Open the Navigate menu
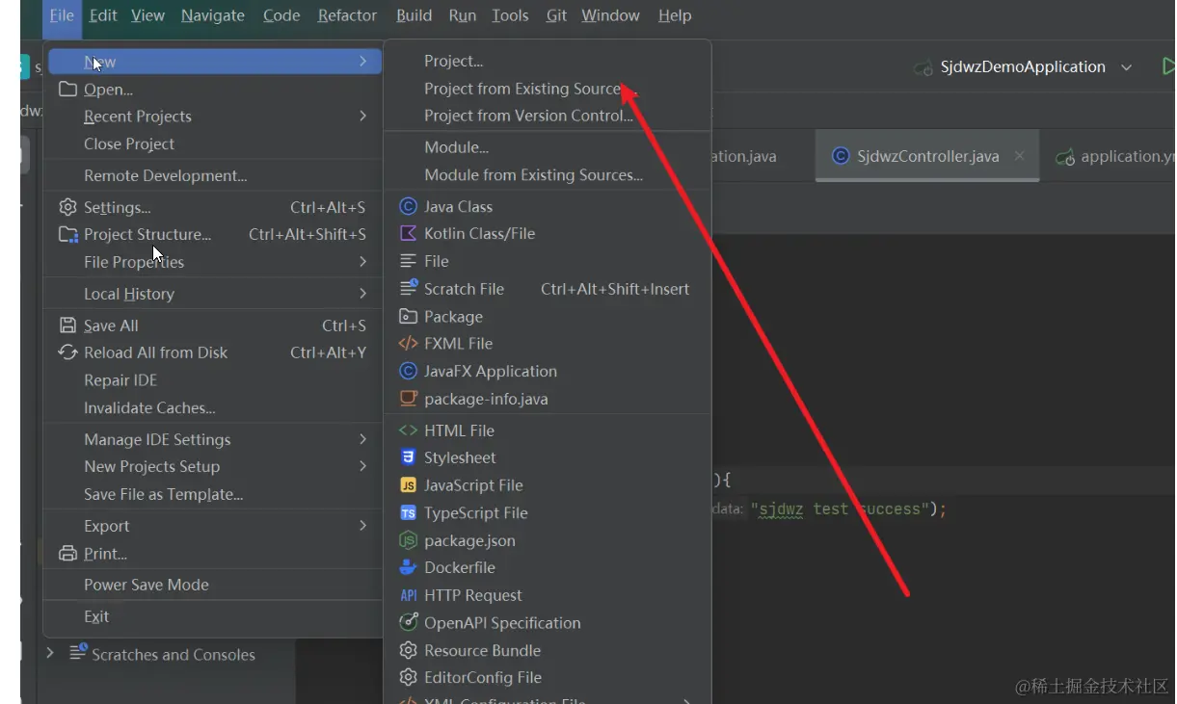Image resolution: width=1177 pixels, height=704 pixels. (x=213, y=15)
